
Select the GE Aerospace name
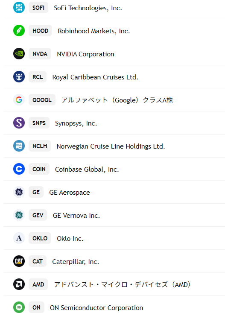[x=70, y=193]
